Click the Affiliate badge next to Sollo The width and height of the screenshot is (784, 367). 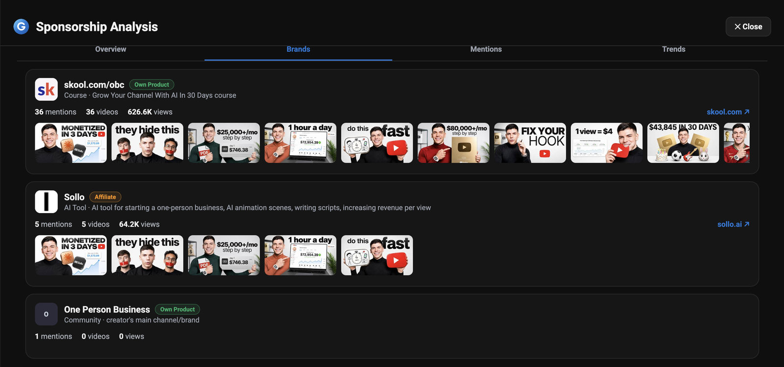(x=105, y=197)
